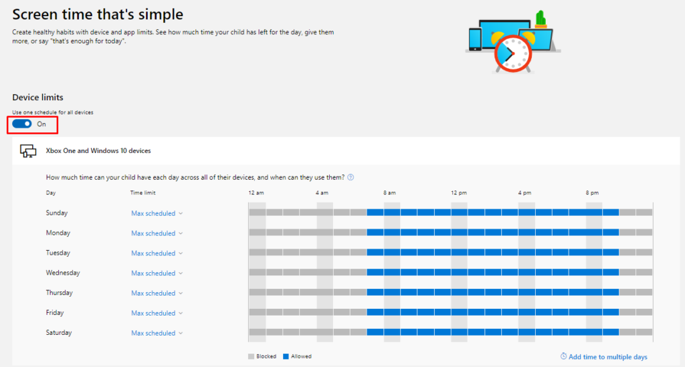Open Friday's time limit dropdown
Image resolution: width=685 pixels, height=367 pixels.
(157, 314)
